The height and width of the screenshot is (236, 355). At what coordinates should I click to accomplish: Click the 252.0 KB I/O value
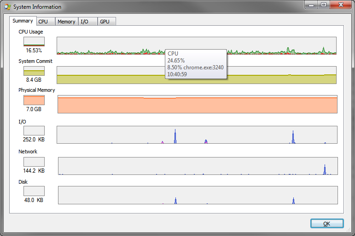pyautogui.click(x=34, y=139)
